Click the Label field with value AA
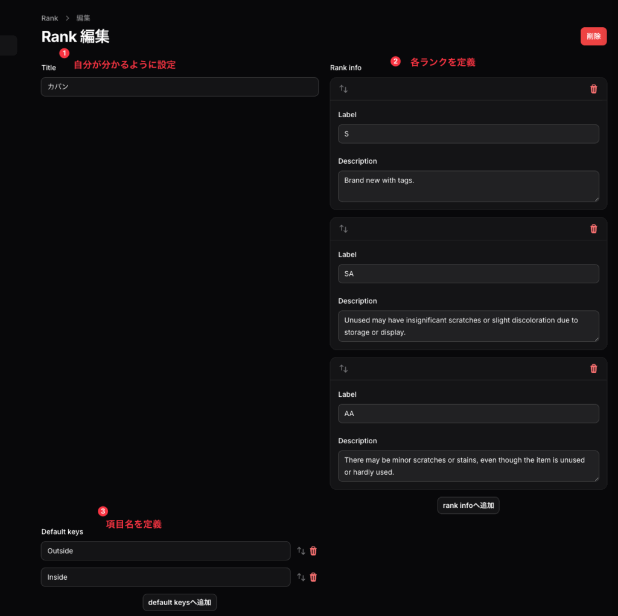The width and height of the screenshot is (618, 616). (x=468, y=414)
